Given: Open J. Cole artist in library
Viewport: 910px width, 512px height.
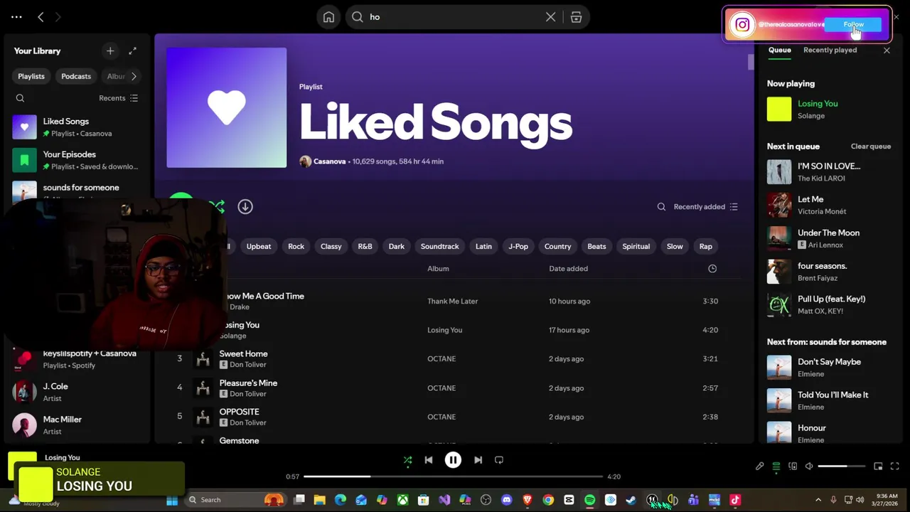Looking at the screenshot, I should [x=77, y=392].
